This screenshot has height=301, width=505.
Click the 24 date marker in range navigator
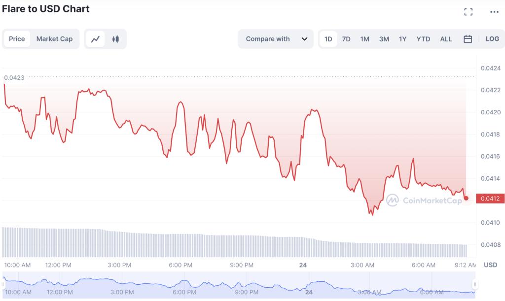point(309,292)
